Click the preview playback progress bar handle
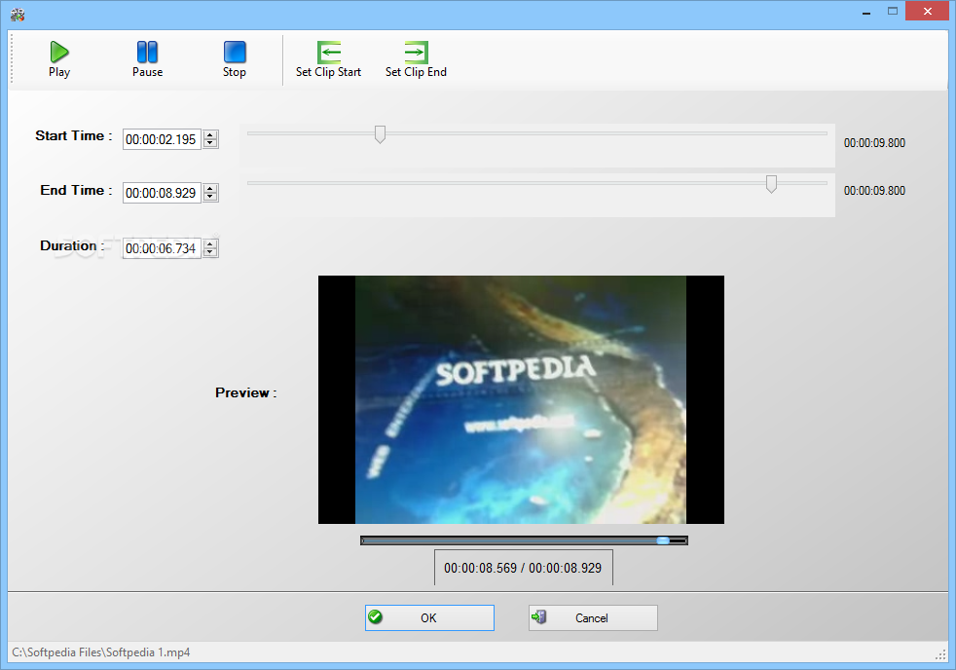Screen dimensions: 956x670 (663, 540)
